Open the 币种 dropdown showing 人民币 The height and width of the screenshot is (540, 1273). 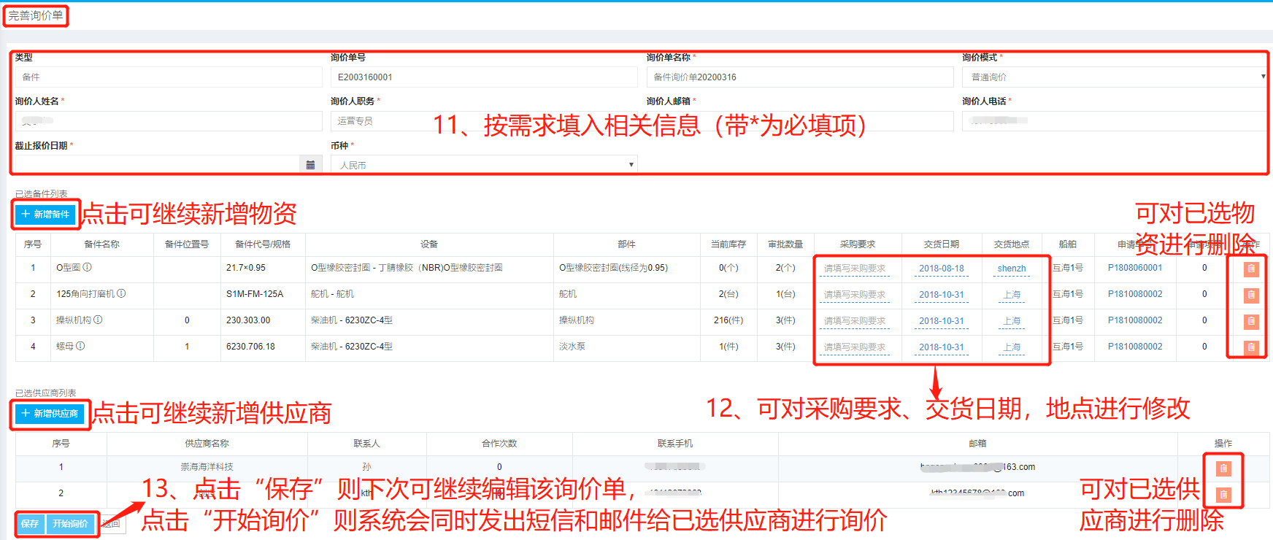[484, 165]
